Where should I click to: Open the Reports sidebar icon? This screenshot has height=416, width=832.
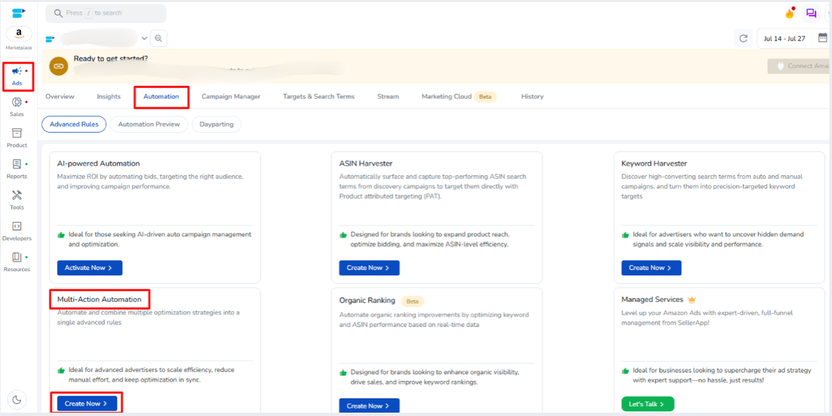click(x=17, y=168)
